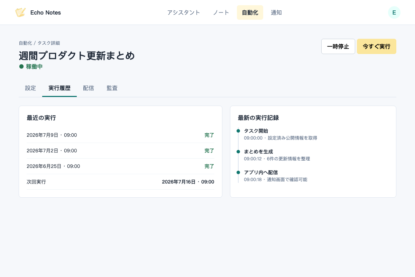Click the 今すぐ実行 button

(377, 46)
